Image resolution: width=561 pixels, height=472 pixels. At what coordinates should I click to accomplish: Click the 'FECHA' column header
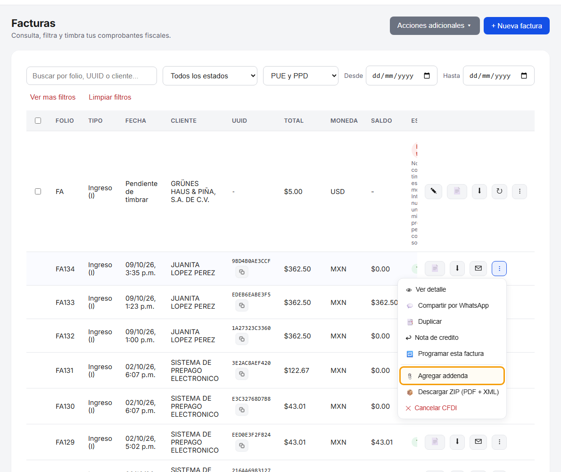136,121
